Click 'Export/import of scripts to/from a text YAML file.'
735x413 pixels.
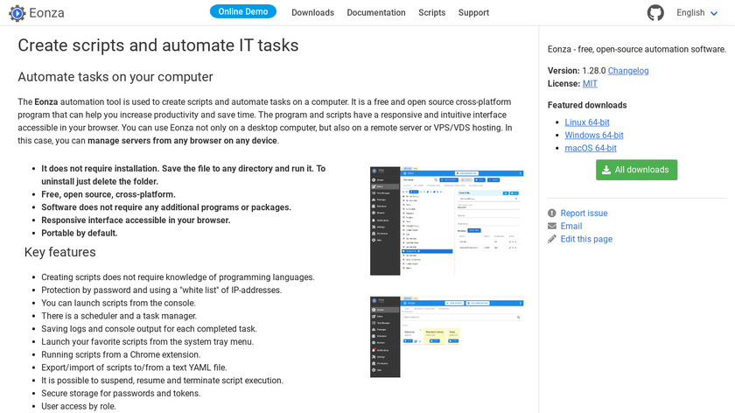(x=134, y=367)
